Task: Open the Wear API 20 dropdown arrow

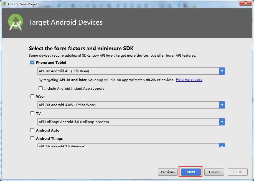Action: point(222,105)
